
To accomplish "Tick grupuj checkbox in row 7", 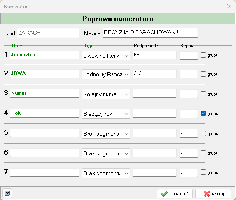I will pyautogui.click(x=203, y=172).
